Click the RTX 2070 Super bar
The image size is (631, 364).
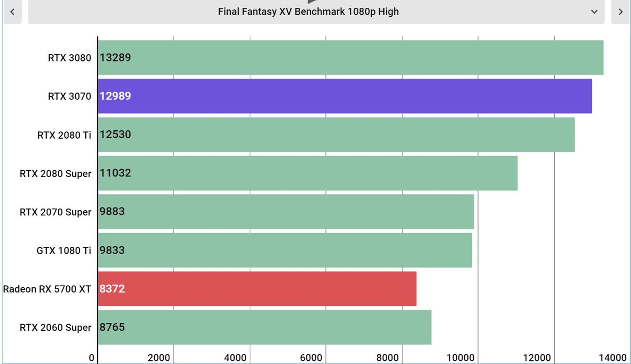point(286,212)
